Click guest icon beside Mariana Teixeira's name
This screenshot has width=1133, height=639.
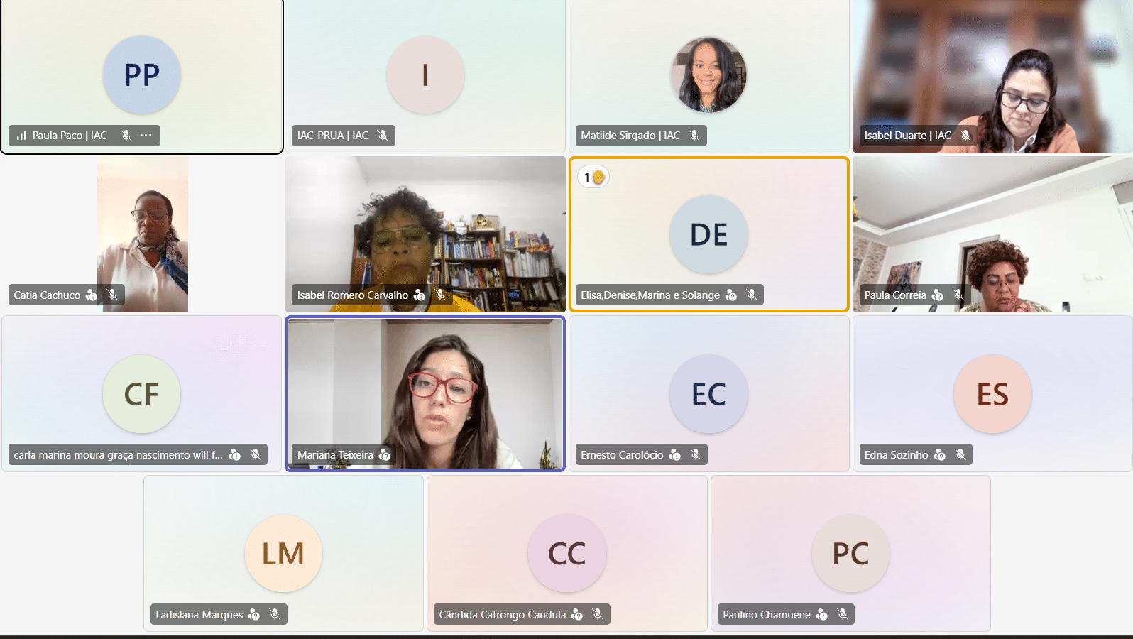click(385, 454)
